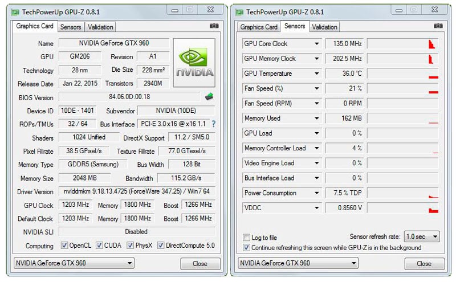Click Close button in Sensors window
This screenshot has height=282, width=456.
[424, 264]
